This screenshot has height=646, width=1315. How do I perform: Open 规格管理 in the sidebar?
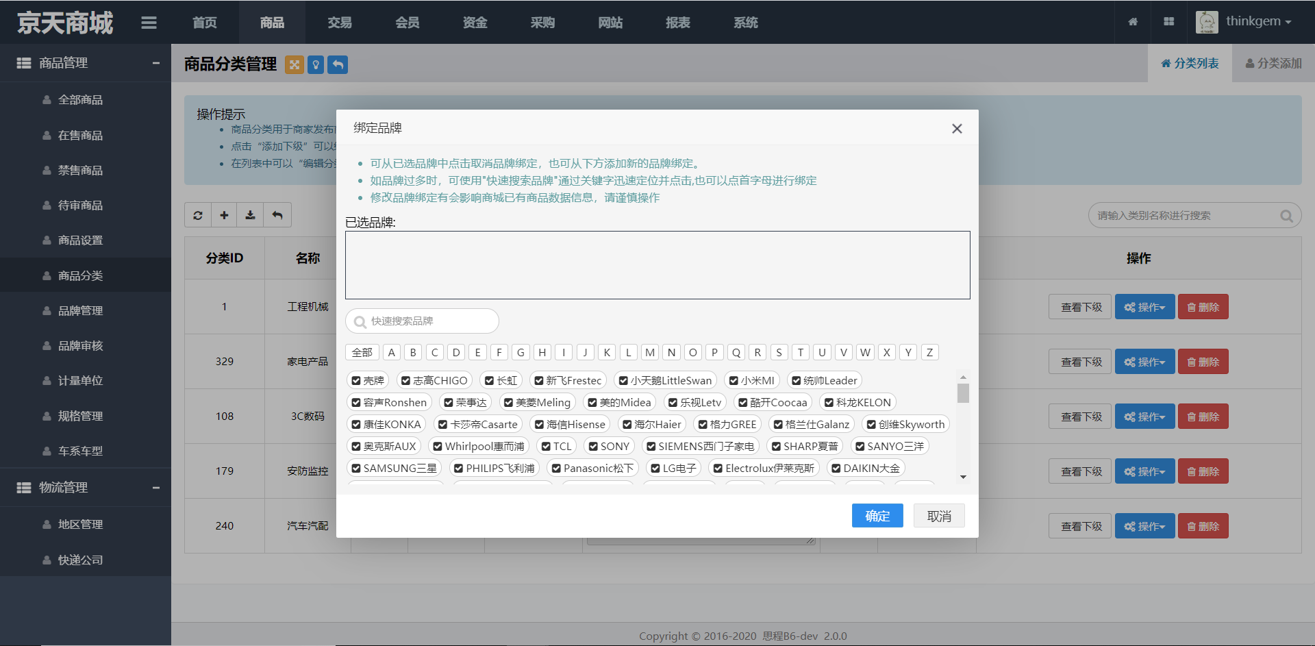[x=86, y=417]
